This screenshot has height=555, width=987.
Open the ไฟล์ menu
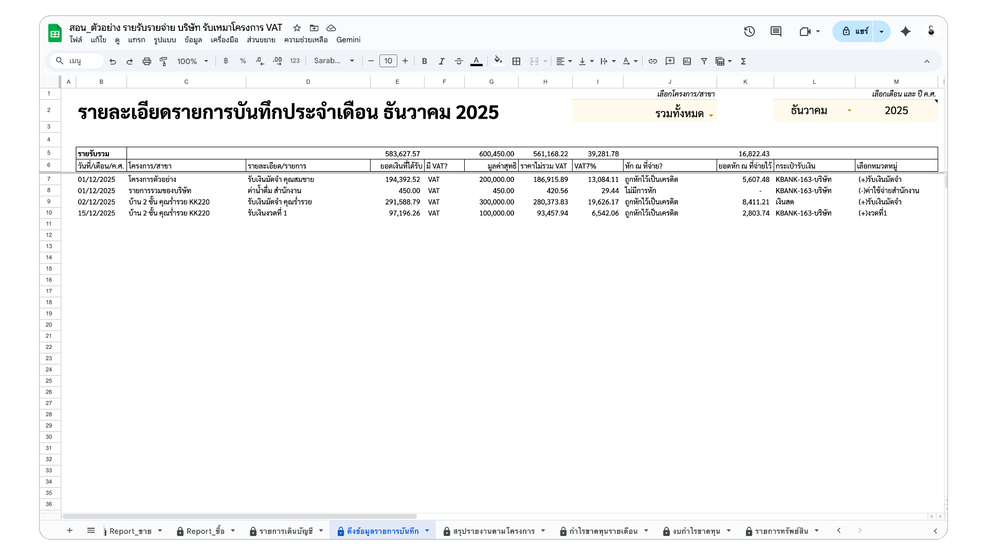click(76, 40)
